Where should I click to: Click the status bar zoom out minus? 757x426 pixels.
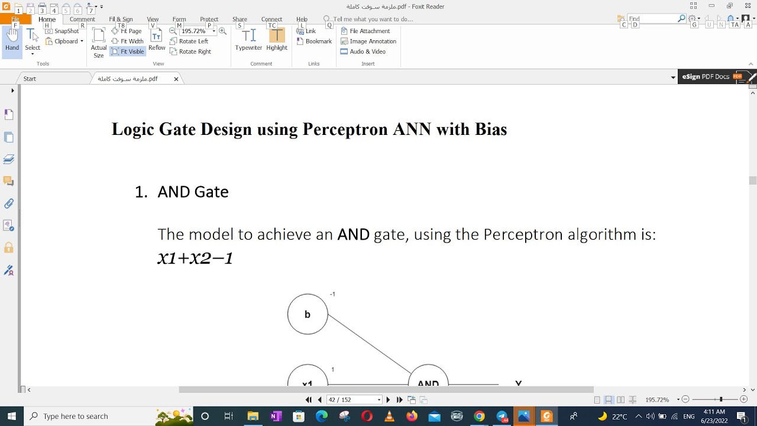(685, 400)
